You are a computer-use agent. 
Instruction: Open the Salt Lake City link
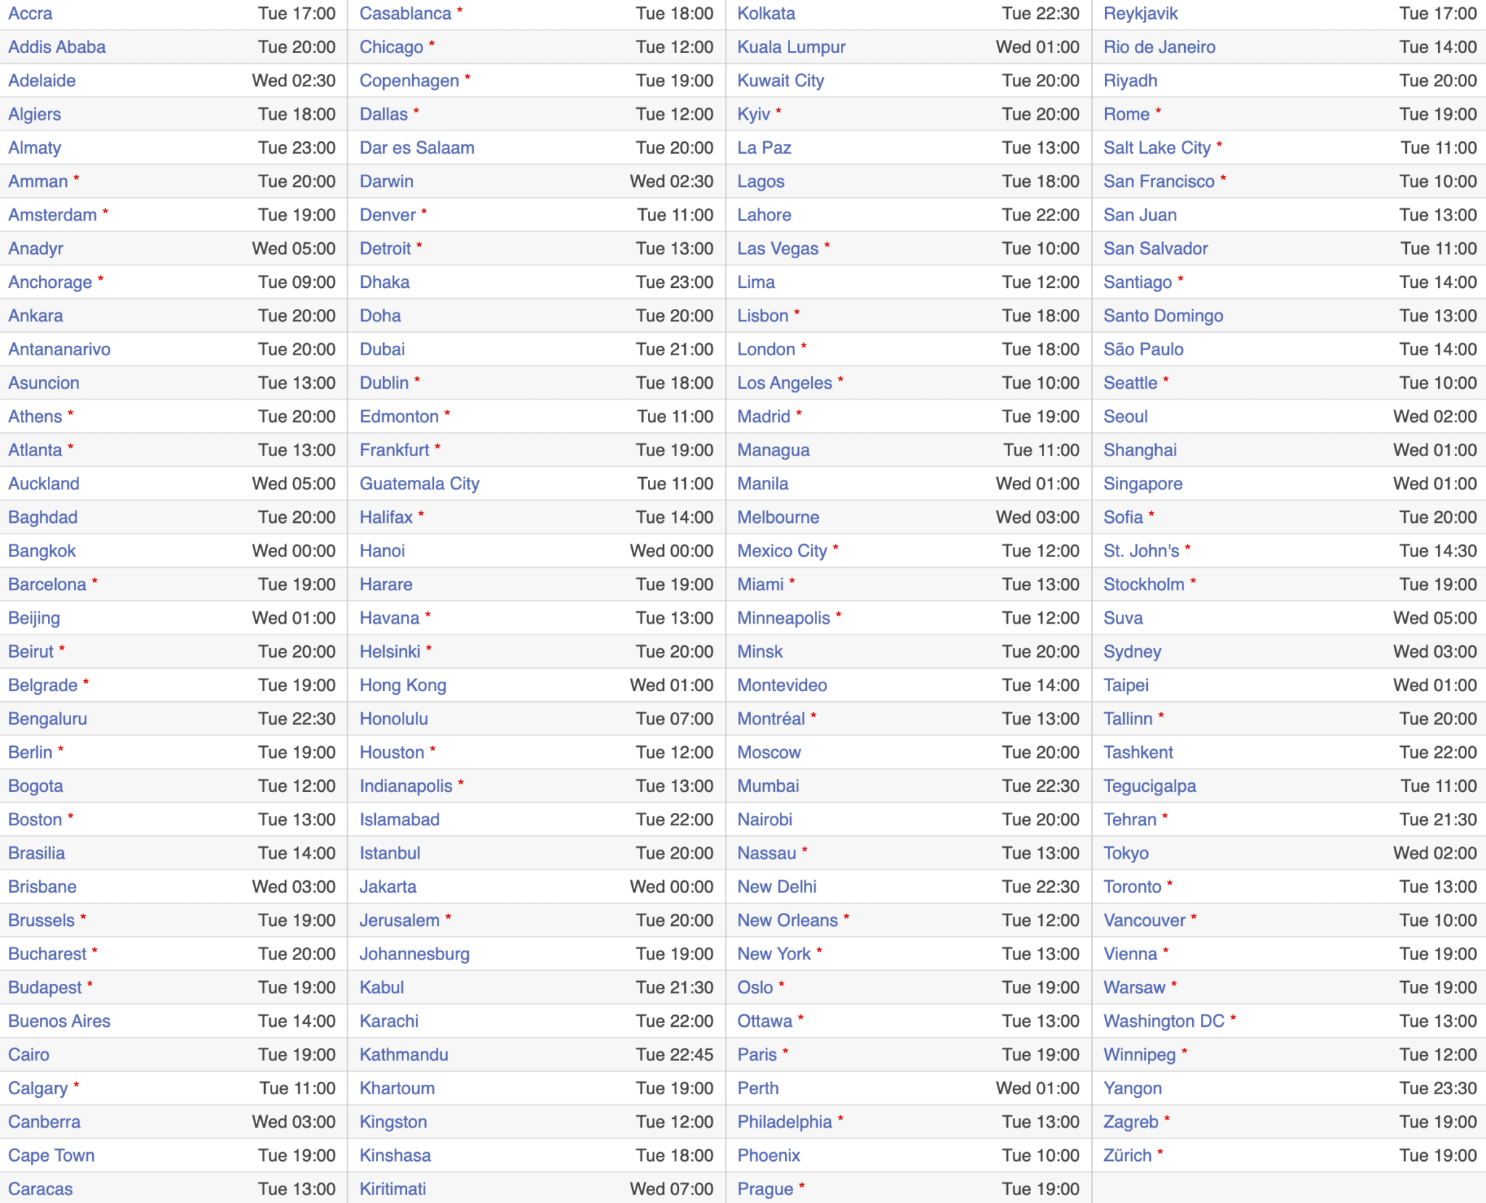tap(1157, 148)
